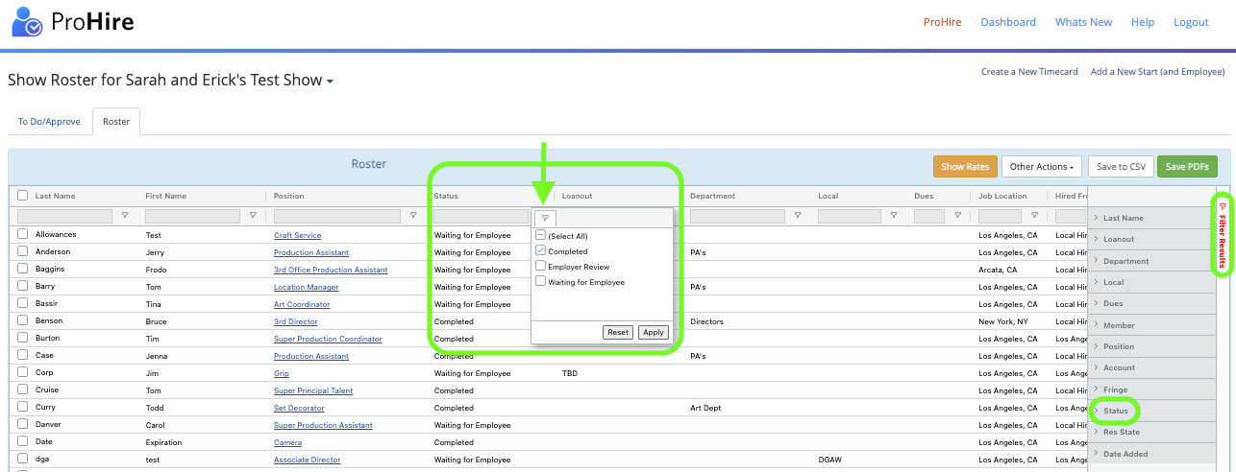The image size is (1236, 472).
Task: Sort by the Status column header
Action: [x=446, y=196]
